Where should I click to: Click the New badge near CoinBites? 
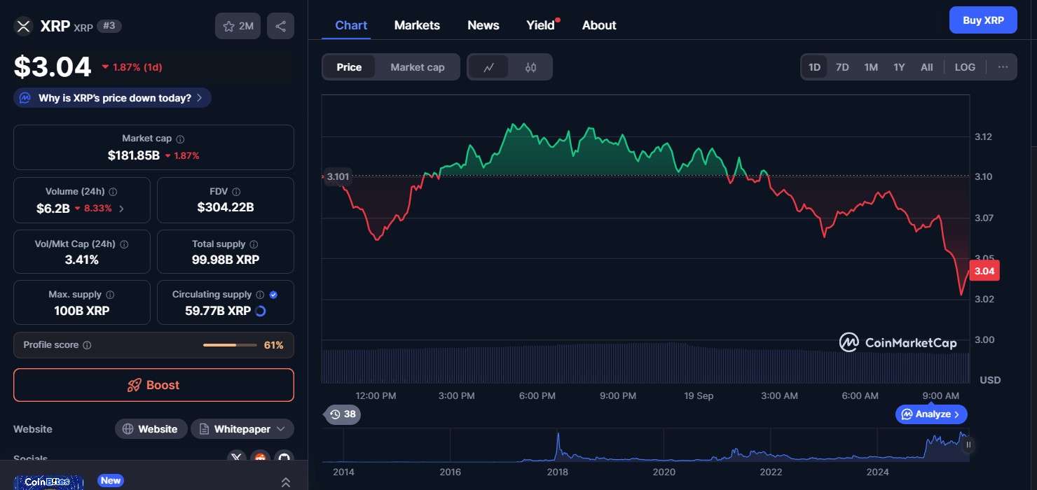point(111,480)
